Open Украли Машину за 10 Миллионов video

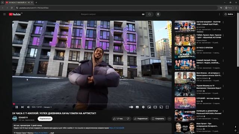209,87
